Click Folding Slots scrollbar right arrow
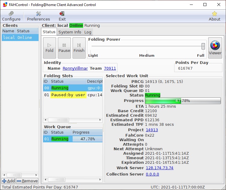This screenshot has width=226, height=190. click(x=100, y=120)
